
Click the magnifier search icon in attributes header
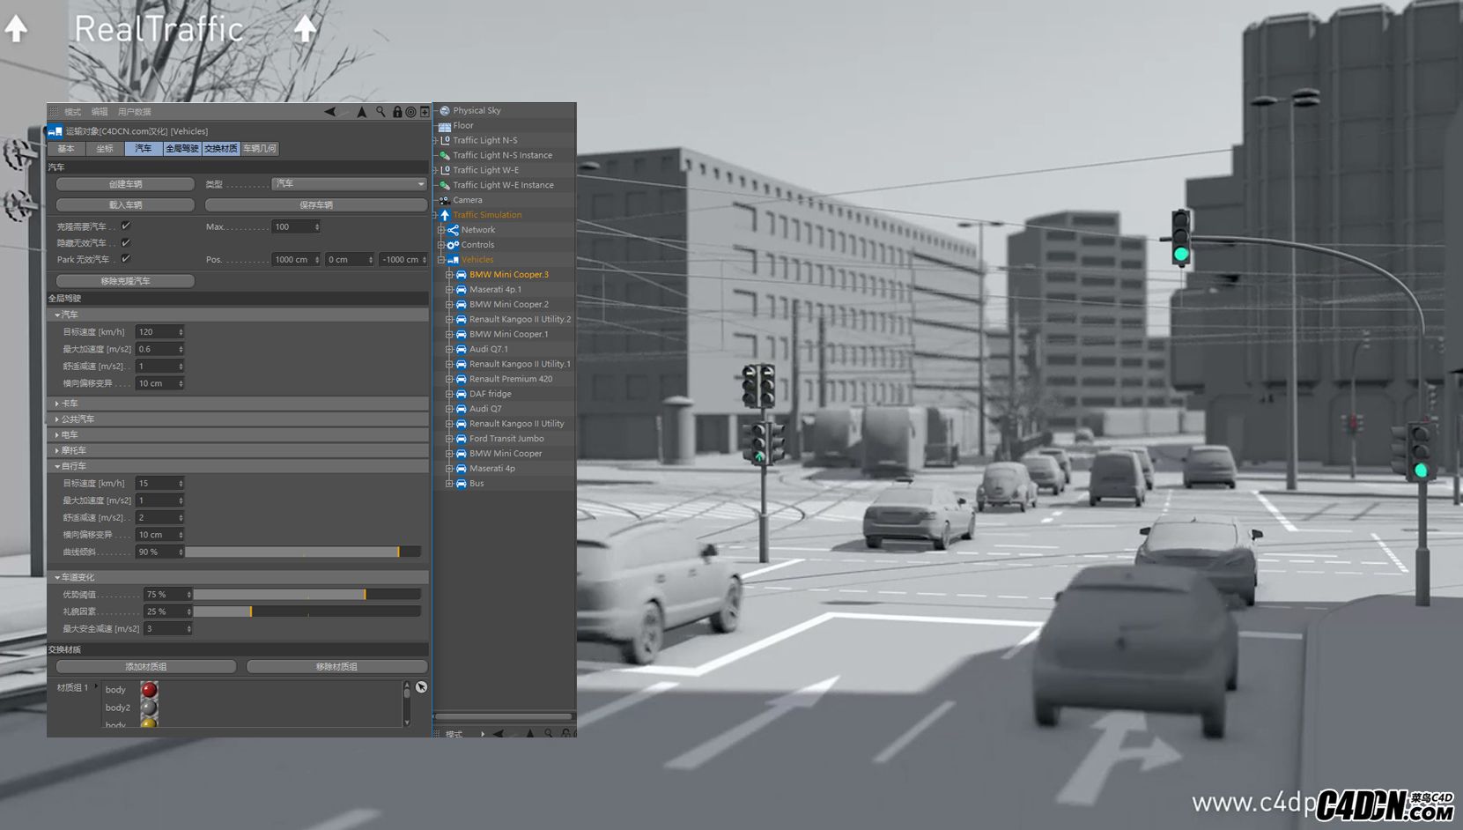(381, 112)
